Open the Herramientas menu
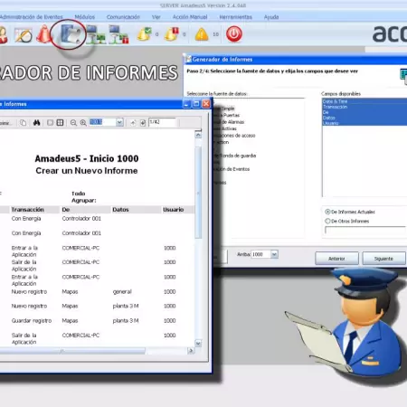407x407 pixels. pyautogui.click(x=236, y=17)
